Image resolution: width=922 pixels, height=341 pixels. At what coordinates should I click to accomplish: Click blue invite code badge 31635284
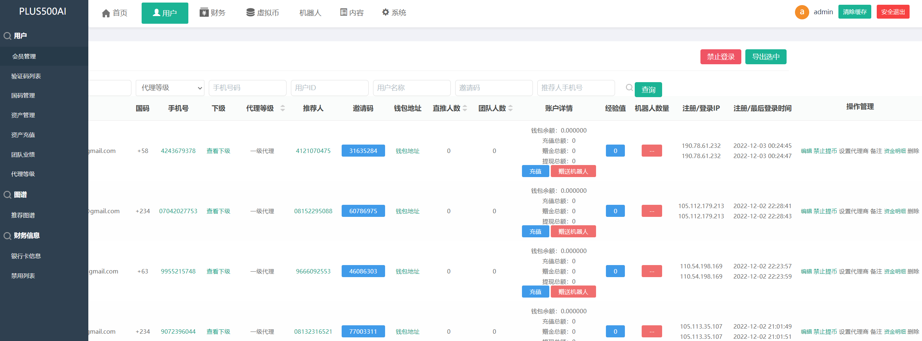[363, 151]
